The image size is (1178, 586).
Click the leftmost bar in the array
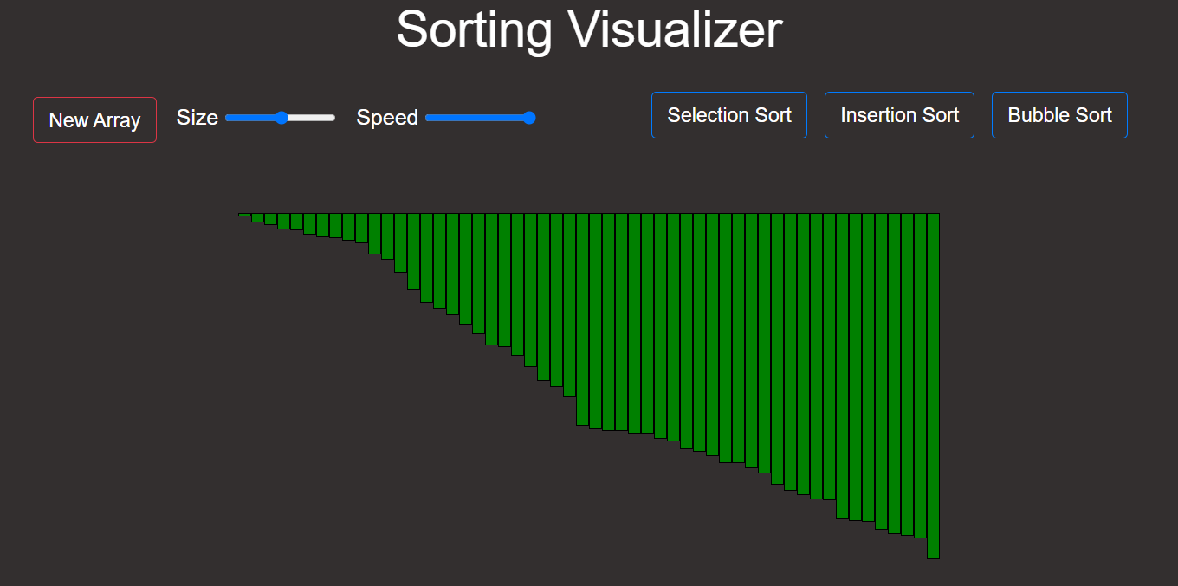(x=244, y=215)
